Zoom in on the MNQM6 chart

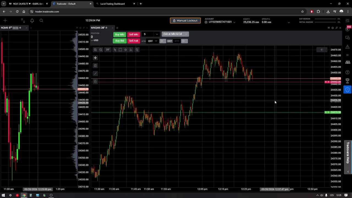click(x=95, y=50)
